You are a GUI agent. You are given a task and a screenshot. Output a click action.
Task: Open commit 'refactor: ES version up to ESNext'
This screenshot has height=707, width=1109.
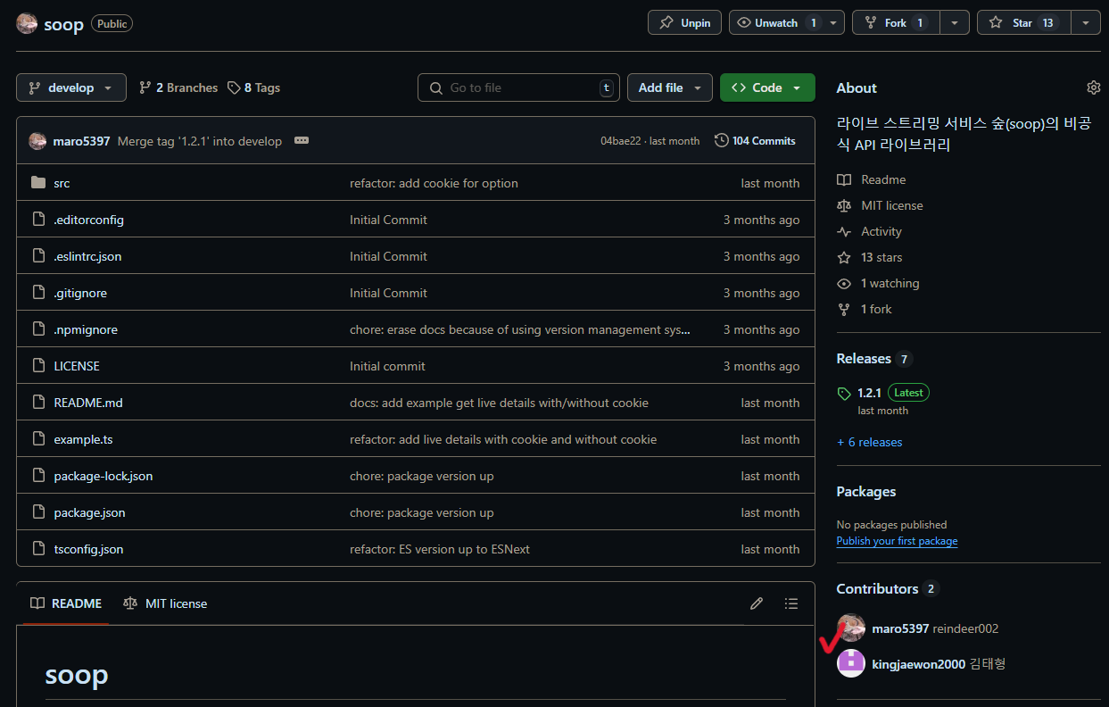pos(440,549)
